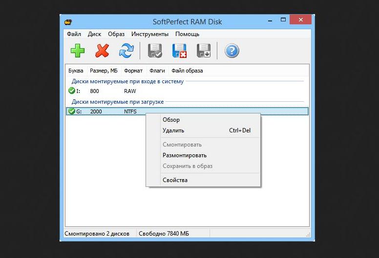The width and height of the screenshot is (379, 258).
Task: Close the SoftPerfect RAM Disk window
Action: pos(301,19)
